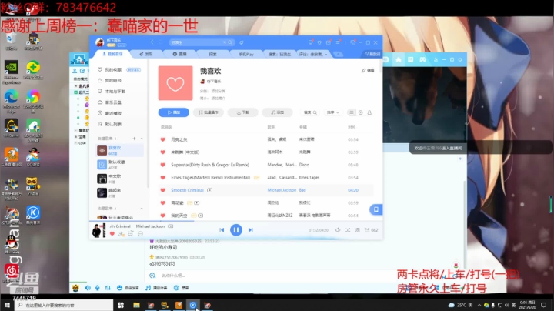Screen dimensions: 554x311
Task: Click the bell icon in playlist toolbar
Action: click(369, 112)
